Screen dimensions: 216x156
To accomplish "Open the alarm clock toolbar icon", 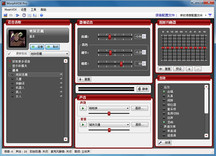I will [24, 15].
